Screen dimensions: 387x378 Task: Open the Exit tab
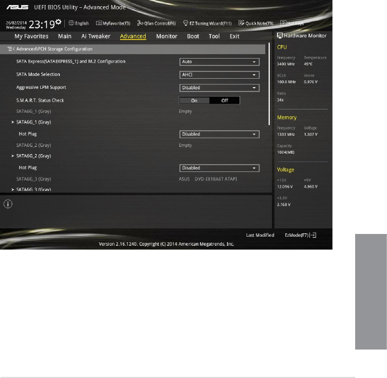coord(235,36)
